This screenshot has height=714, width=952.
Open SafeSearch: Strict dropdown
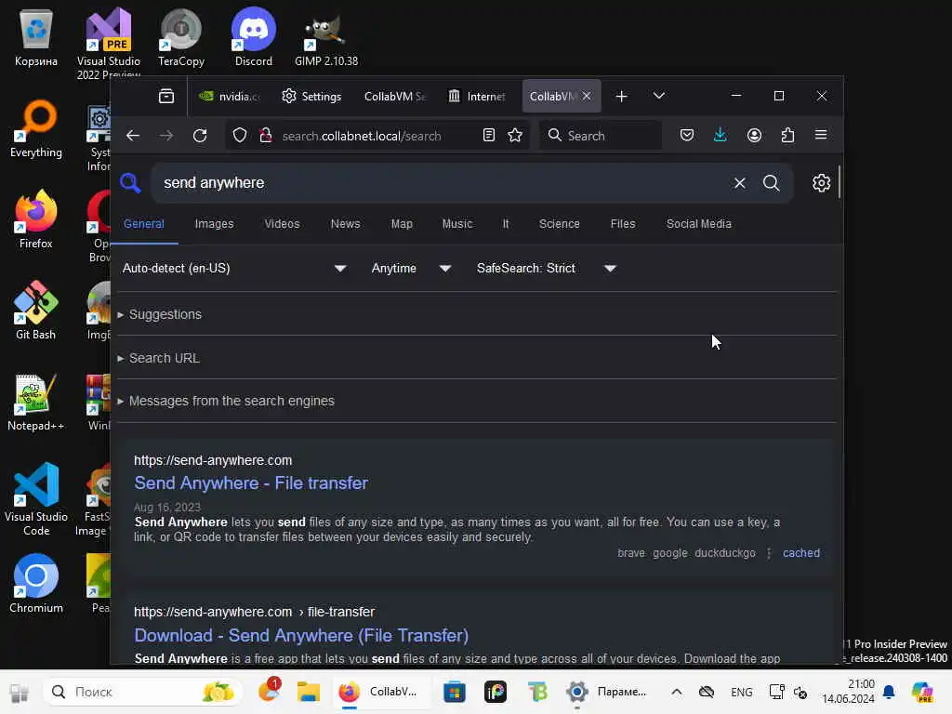[x=547, y=269]
